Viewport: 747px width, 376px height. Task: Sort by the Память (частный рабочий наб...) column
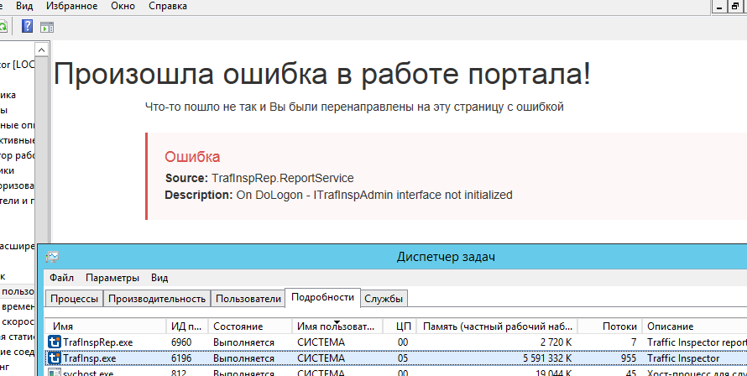point(497,326)
